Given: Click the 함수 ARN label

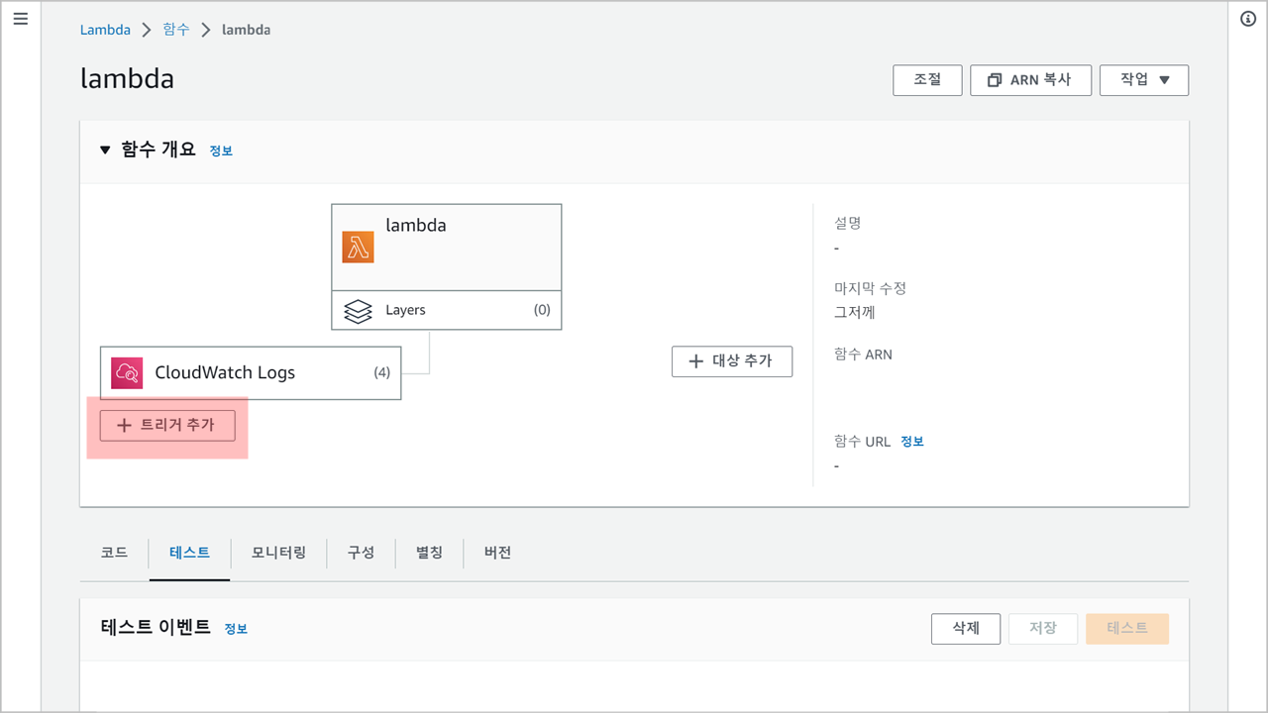Looking at the screenshot, I should pyautogui.click(x=863, y=355).
